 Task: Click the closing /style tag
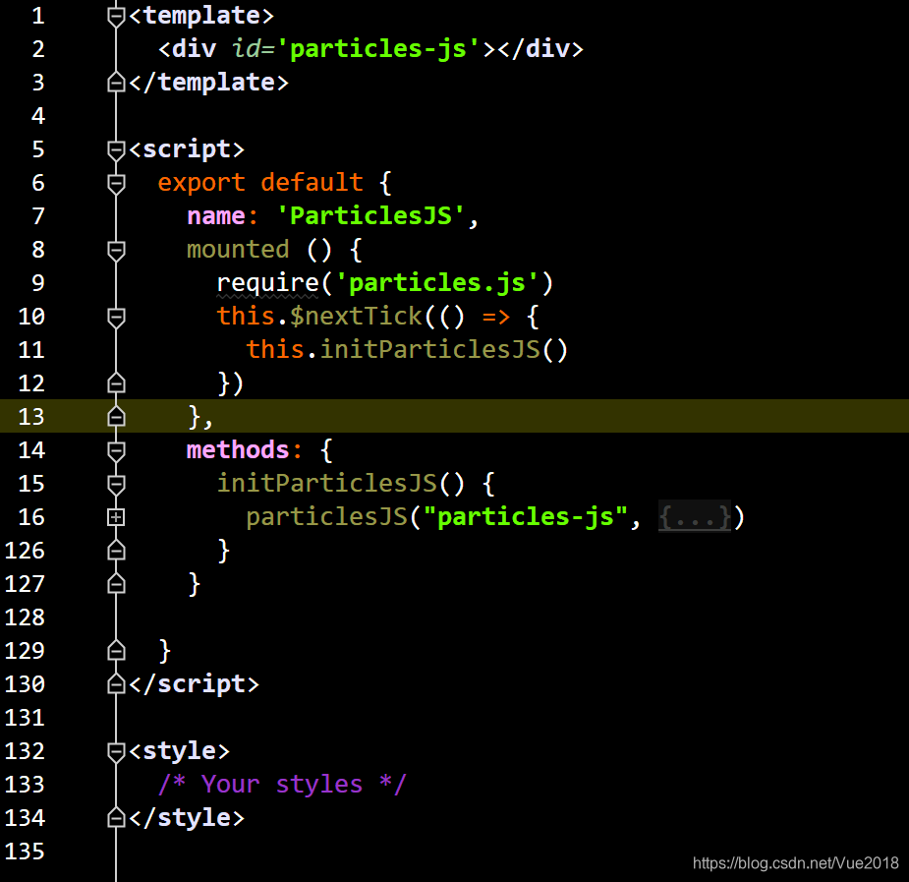[187, 818]
